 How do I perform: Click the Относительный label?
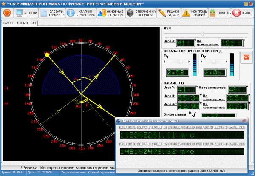(175, 114)
